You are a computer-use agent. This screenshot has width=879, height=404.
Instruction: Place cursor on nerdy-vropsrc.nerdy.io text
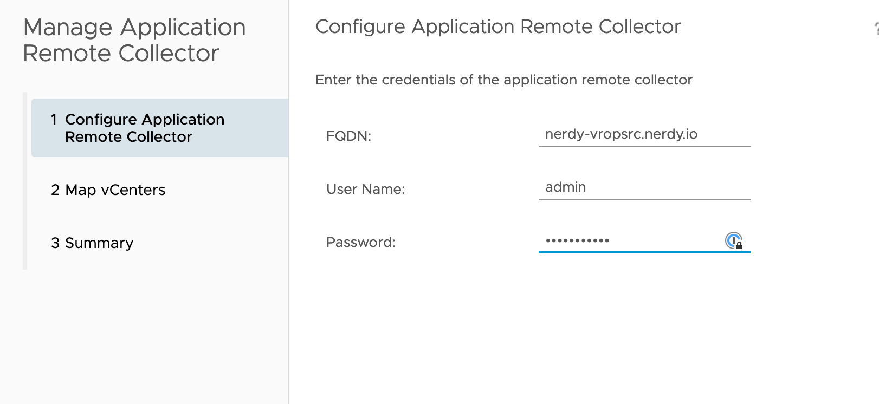[621, 134]
